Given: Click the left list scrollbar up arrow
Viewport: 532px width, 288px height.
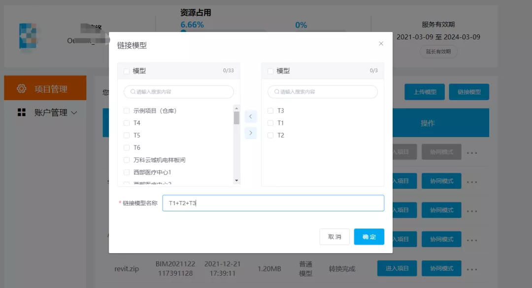Looking at the screenshot, I should tap(236, 108).
